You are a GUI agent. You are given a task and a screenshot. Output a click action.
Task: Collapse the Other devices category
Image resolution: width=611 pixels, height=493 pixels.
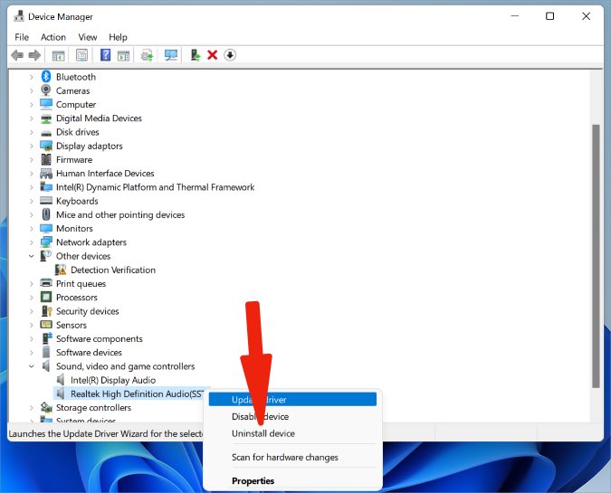pyautogui.click(x=31, y=256)
